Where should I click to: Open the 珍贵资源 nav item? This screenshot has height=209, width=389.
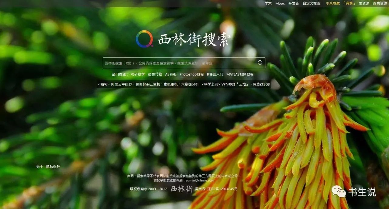pyautogui.click(x=380, y=3)
